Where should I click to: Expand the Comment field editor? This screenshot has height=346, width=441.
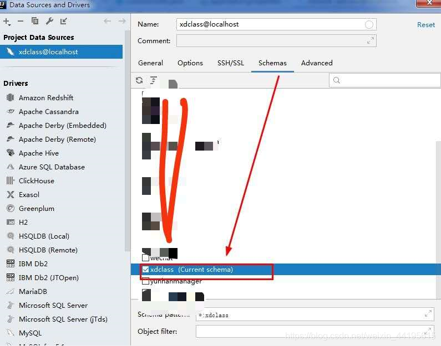(371, 40)
